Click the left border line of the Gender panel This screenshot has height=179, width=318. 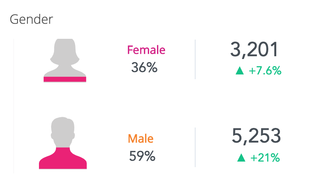click(14, 106)
